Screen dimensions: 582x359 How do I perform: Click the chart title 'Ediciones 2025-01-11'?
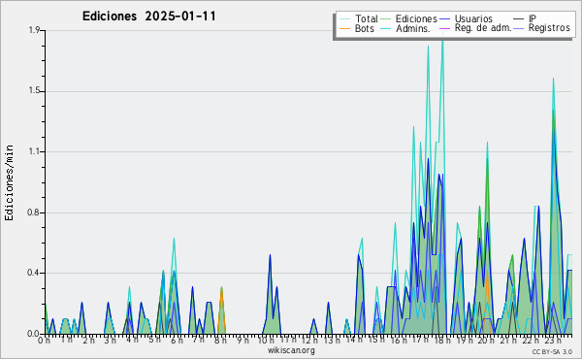coord(148,16)
